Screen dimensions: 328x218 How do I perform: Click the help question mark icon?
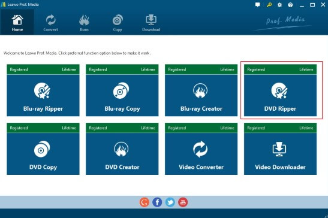(x=290, y=5)
